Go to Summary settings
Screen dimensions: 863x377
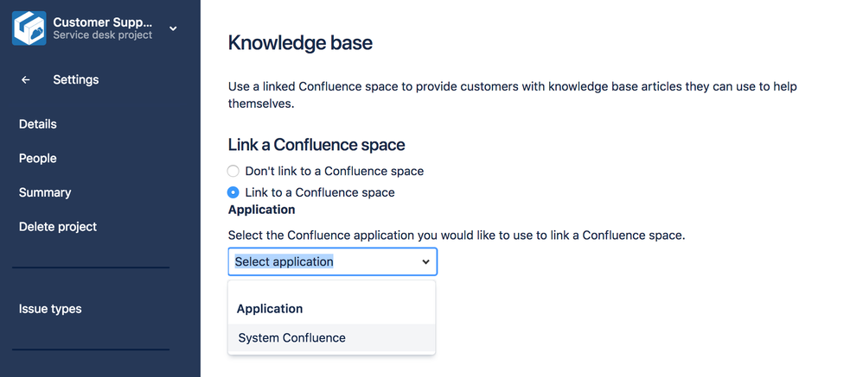tap(45, 192)
